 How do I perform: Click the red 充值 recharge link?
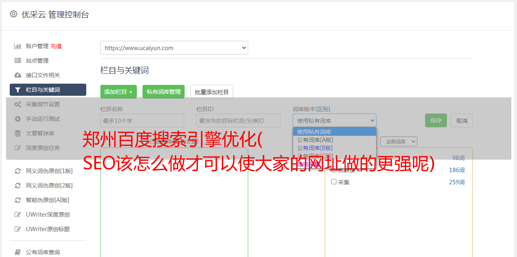click(56, 46)
